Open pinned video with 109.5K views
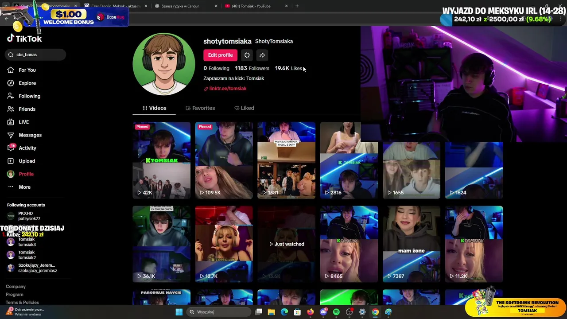This screenshot has height=319, width=567. click(x=224, y=160)
